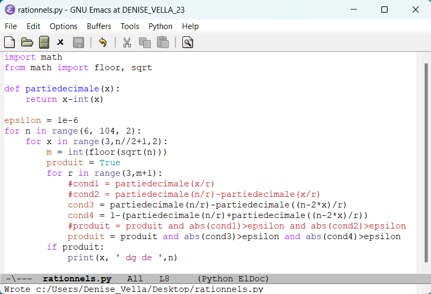Screen dimensions: 431x294
Task: Cut the selection with the scissors icon
Action: (x=127, y=42)
